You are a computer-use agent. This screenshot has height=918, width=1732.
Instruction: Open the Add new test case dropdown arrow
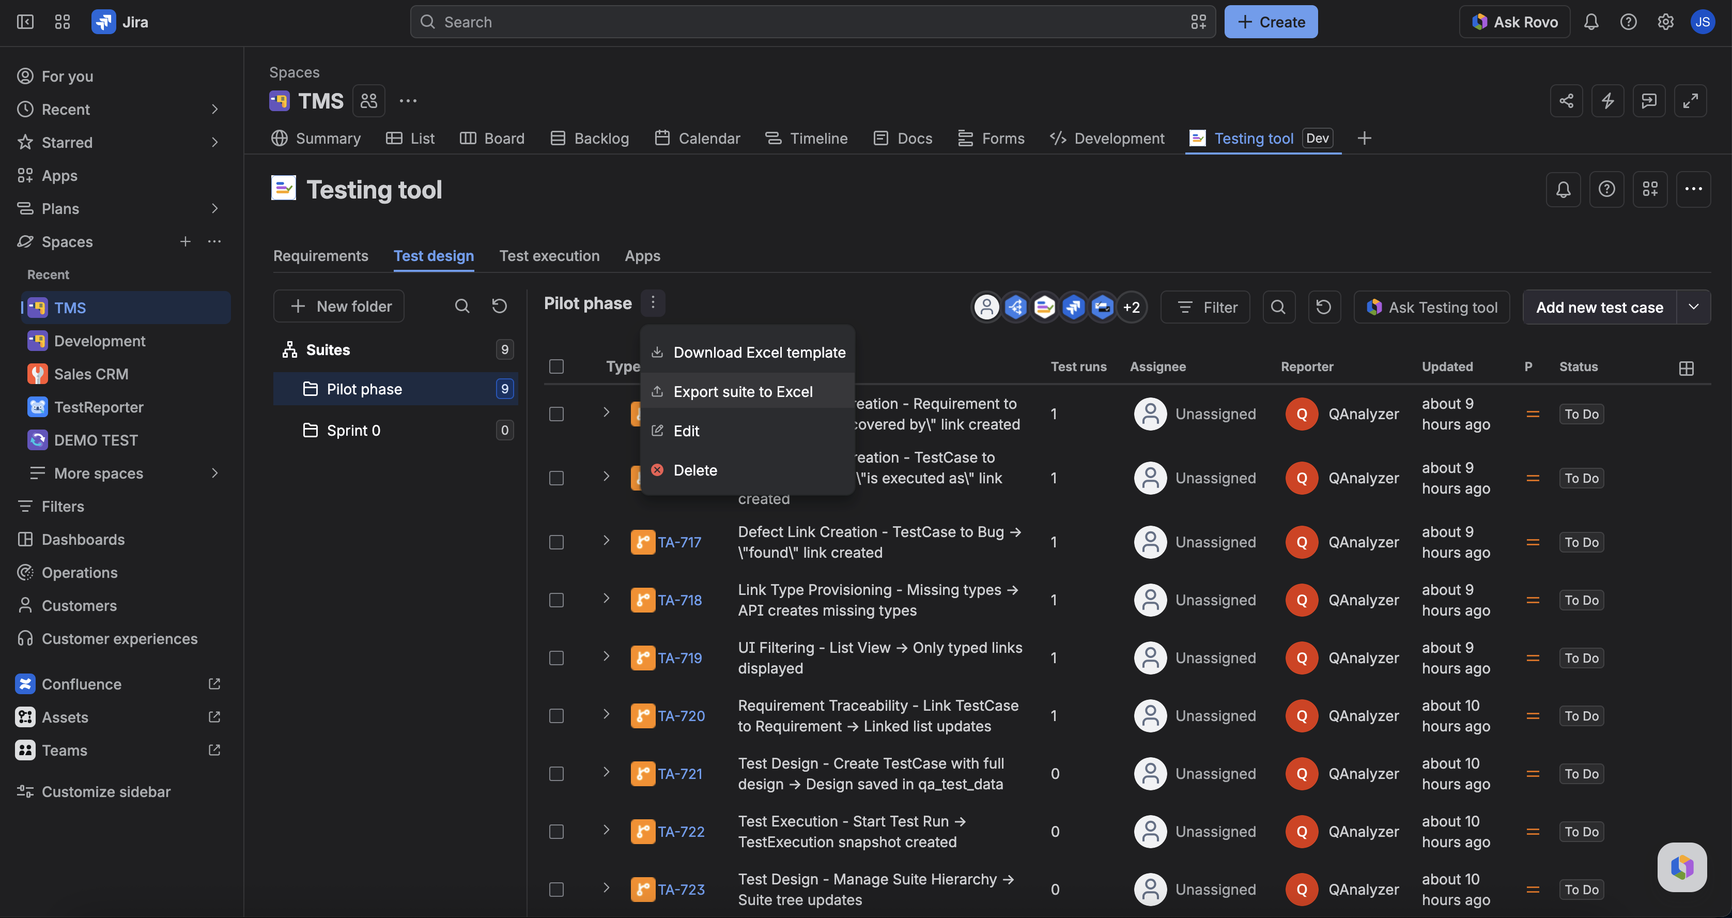click(x=1694, y=308)
